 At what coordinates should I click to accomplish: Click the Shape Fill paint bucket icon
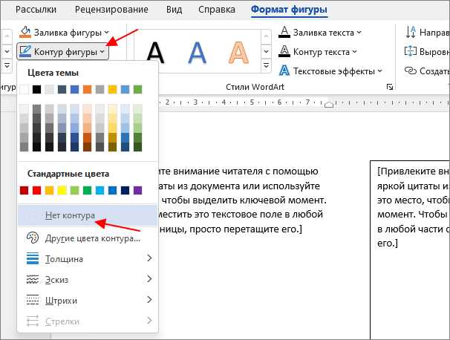pyautogui.click(x=25, y=32)
